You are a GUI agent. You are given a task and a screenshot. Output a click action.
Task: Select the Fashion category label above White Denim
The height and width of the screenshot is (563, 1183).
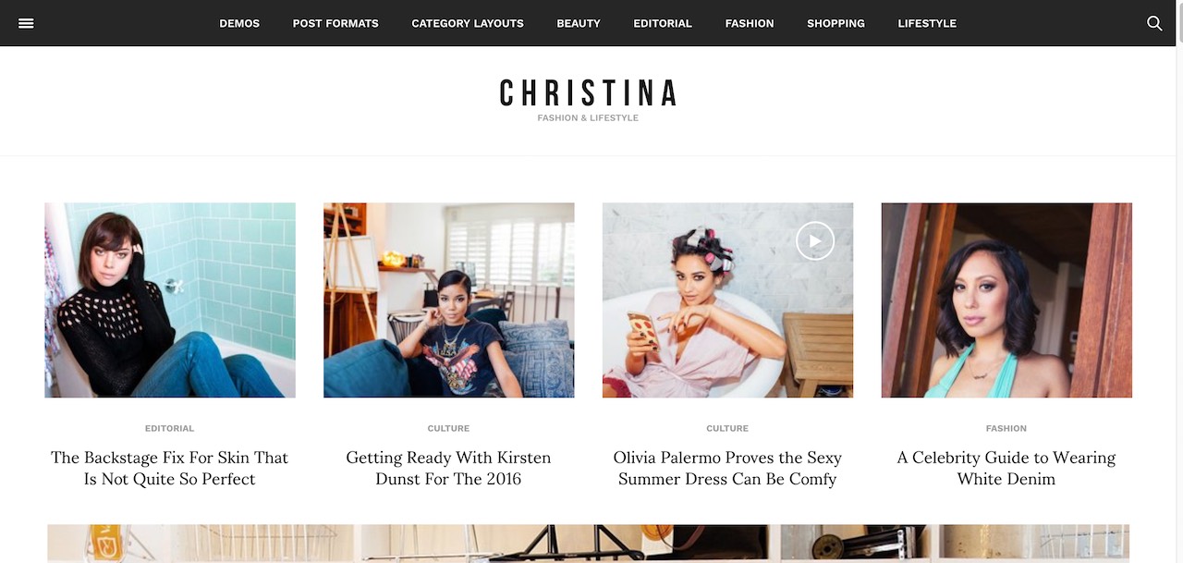[x=1006, y=428]
